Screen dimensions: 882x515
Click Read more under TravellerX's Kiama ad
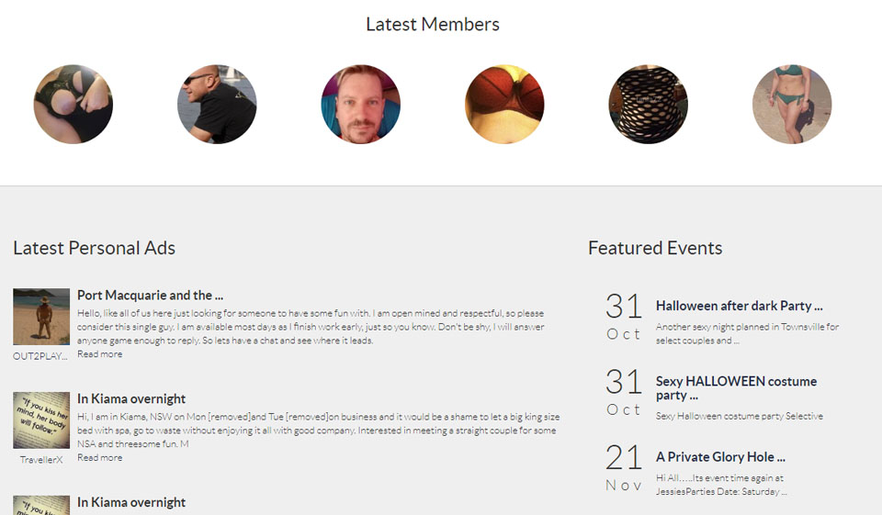(x=99, y=458)
